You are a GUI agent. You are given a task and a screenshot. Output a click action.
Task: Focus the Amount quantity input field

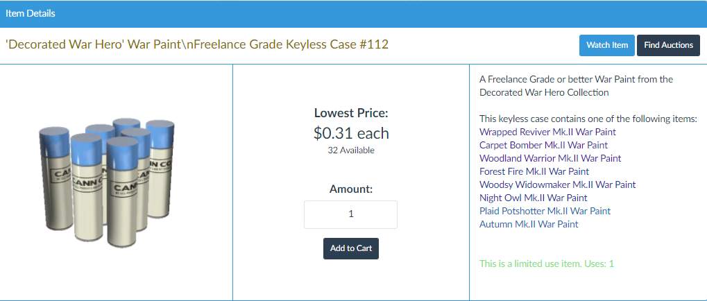click(x=350, y=214)
